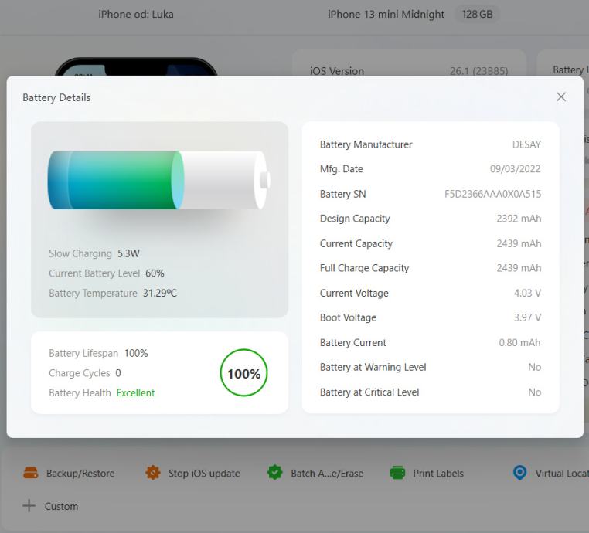Click the Current Battery Level 60% value
This screenshot has width=589, height=533.
(x=155, y=273)
